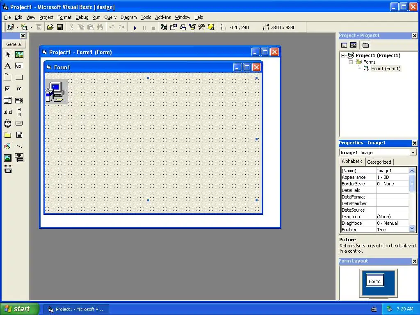The image size is (420, 315).
Task: Select the vertical scrollbar tool
Action: tap(19, 112)
